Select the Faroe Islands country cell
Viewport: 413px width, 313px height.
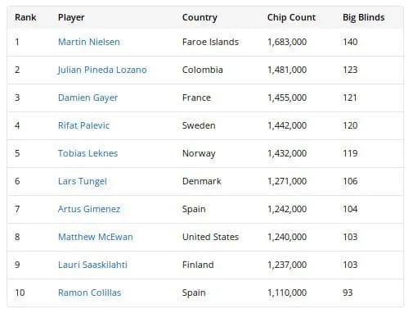pyautogui.click(x=210, y=42)
